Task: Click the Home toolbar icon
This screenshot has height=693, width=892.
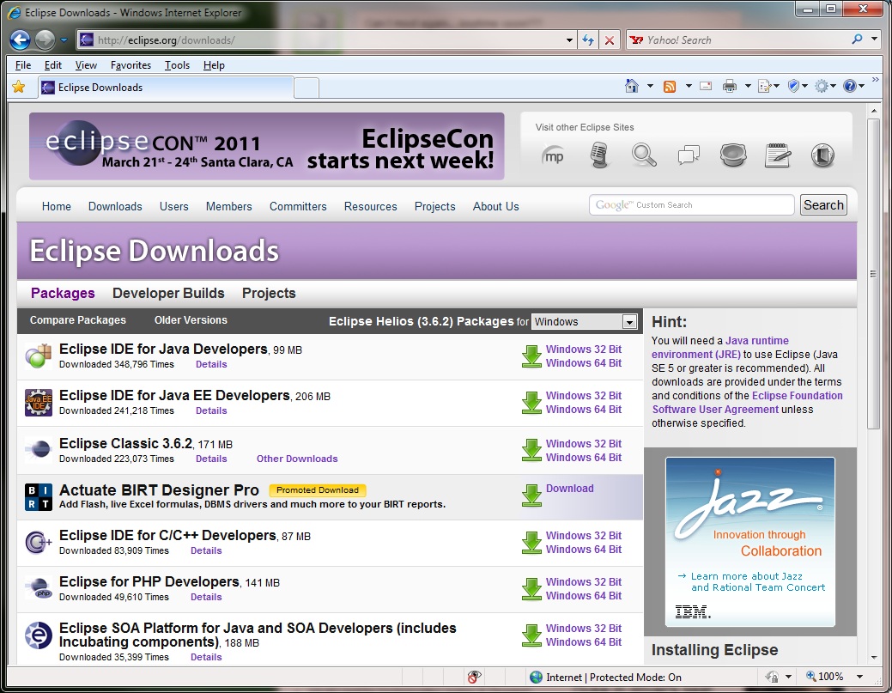Action: pos(632,86)
